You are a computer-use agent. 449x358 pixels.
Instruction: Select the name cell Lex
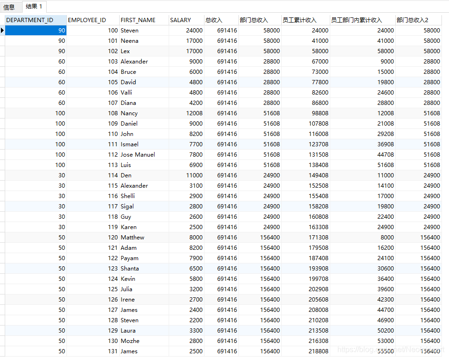click(x=144, y=51)
